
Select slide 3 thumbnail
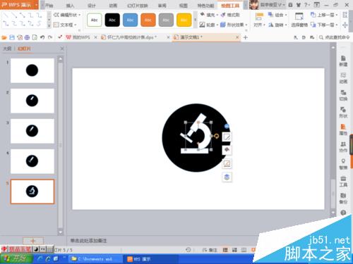(x=32, y=131)
